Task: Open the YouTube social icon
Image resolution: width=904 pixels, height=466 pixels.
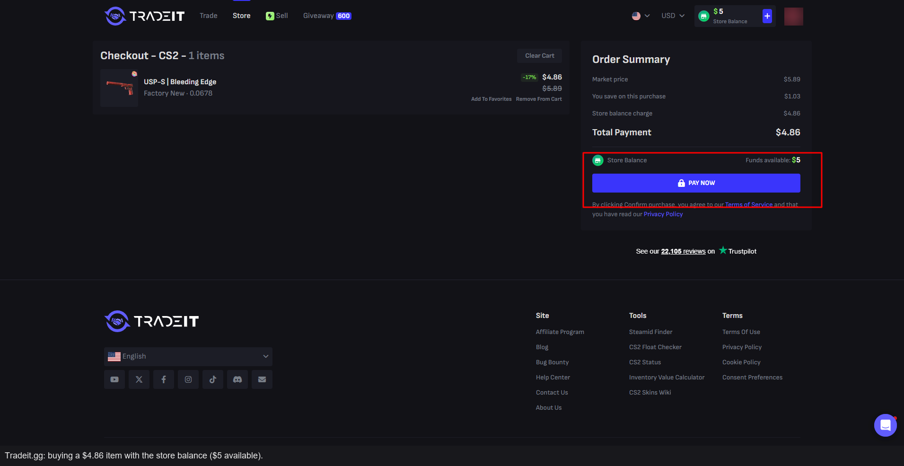Action: click(114, 379)
